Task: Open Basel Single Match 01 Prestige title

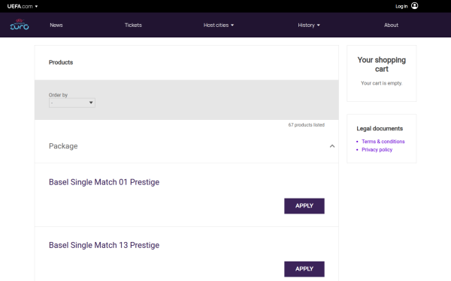Action: click(x=104, y=182)
